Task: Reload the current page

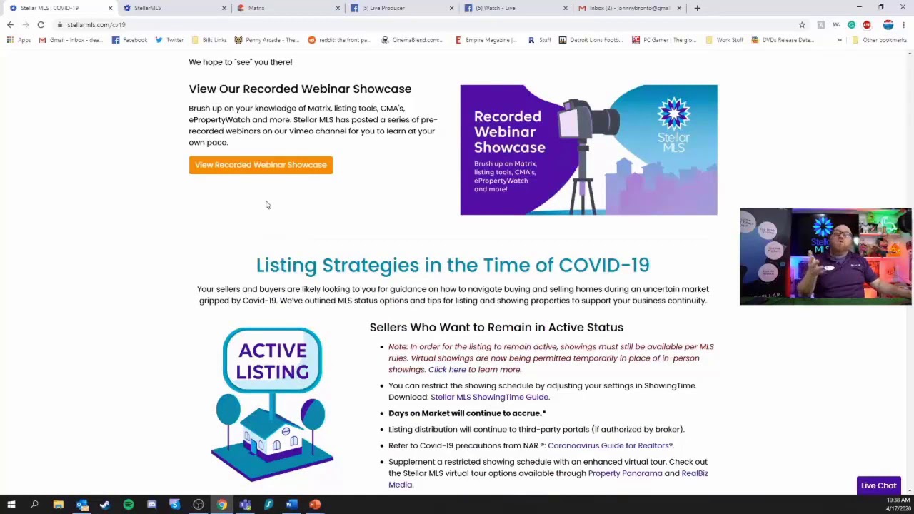Action: click(41, 24)
